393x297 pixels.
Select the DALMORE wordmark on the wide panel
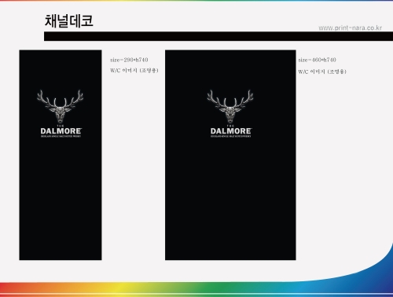point(231,131)
